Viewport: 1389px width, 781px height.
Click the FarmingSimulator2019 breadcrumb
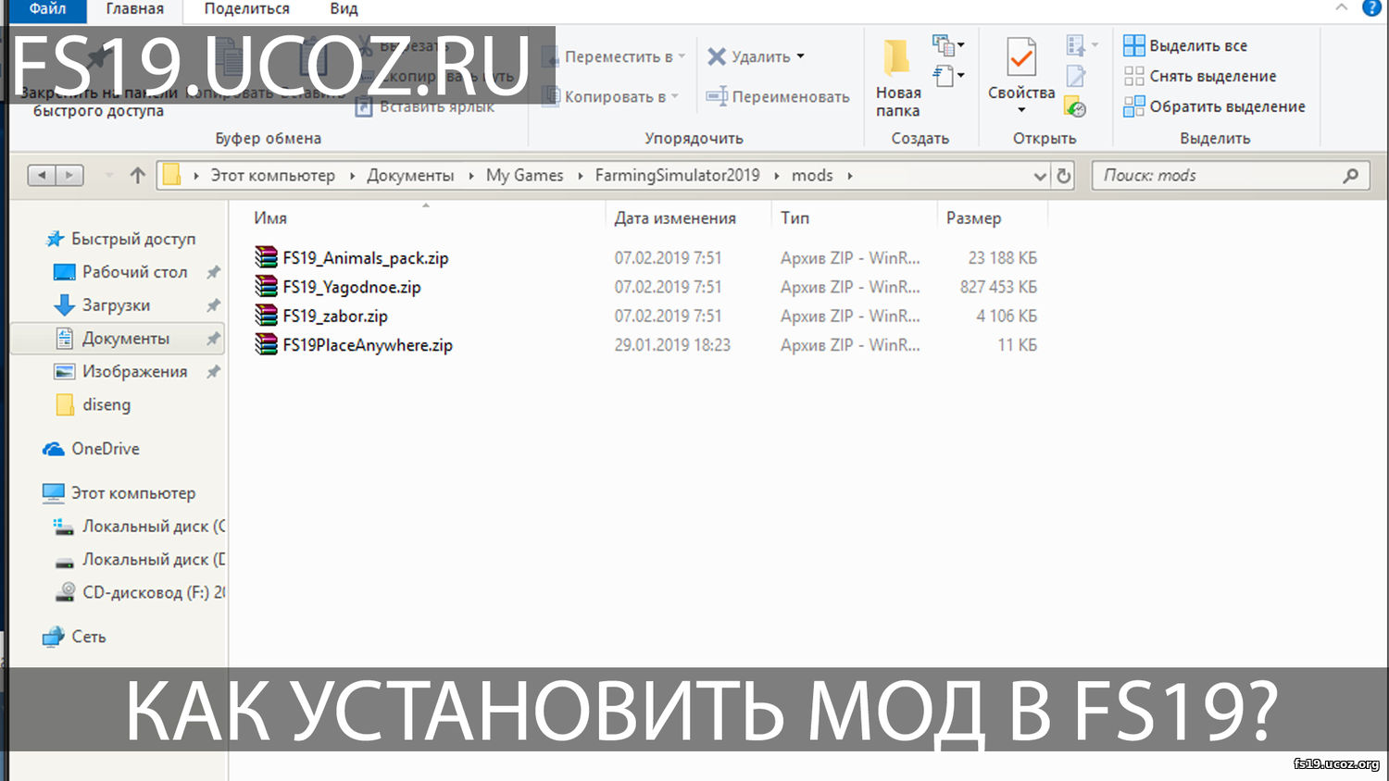pyautogui.click(x=677, y=175)
